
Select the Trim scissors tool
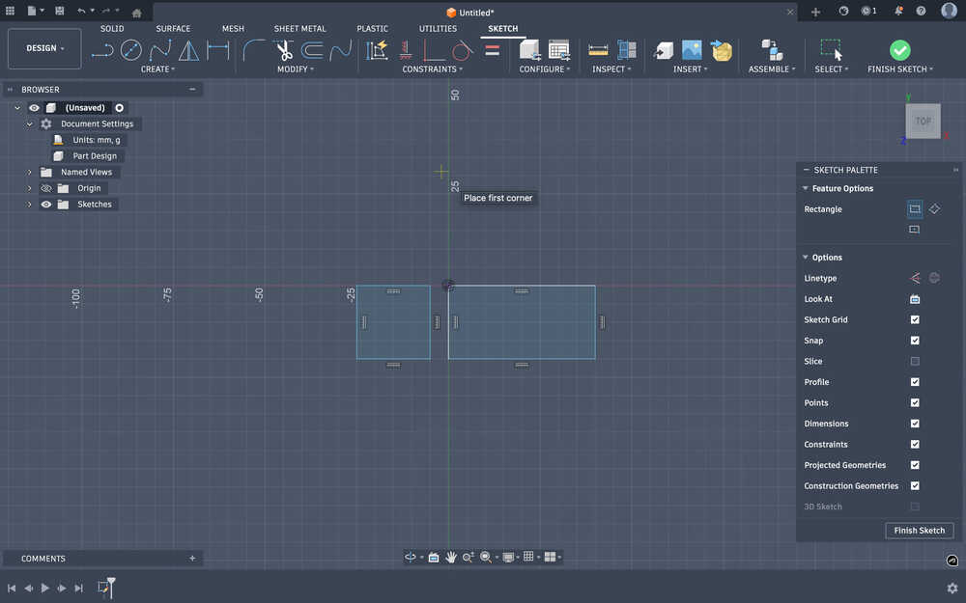pos(284,50)
